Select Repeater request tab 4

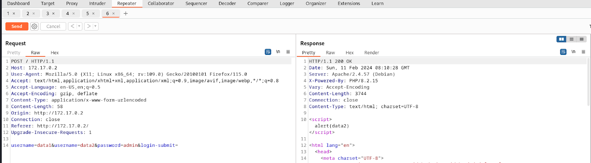pos(68,14)
